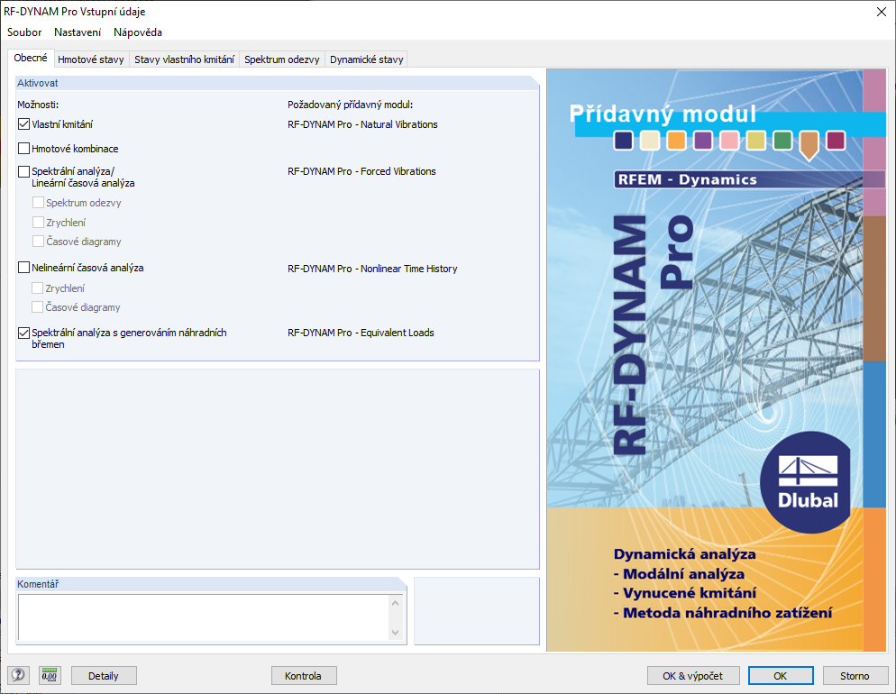Uncheck Spektrální analýza s generováním náhradních břemen
The width and height of the screenshot is (896, 694).
click(24, 333)
